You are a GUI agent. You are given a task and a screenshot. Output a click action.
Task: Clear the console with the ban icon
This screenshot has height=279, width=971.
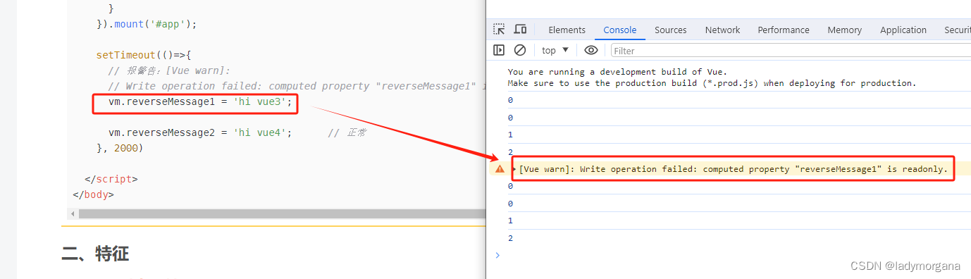[x=520, y=50]
